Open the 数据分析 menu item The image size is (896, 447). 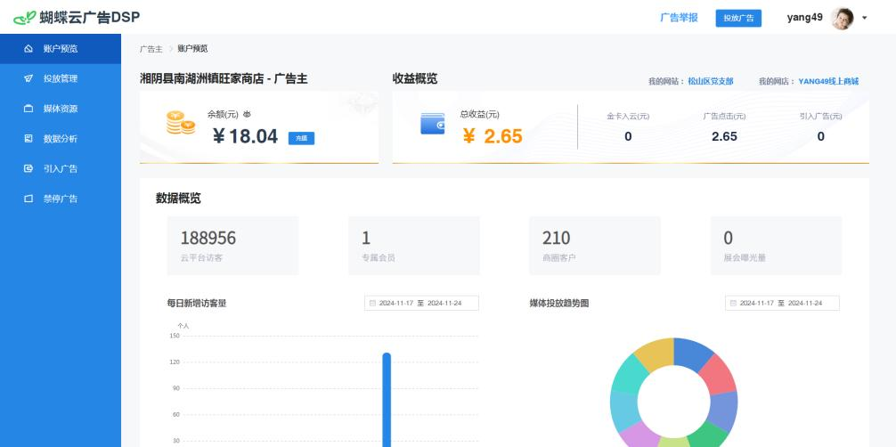tap(61, 139)
